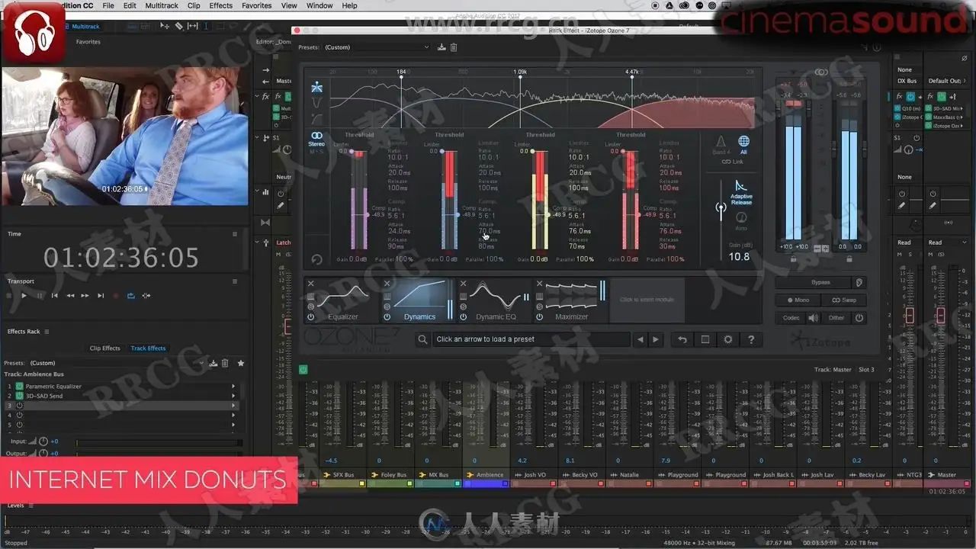Select the Ambience track label

490,475
